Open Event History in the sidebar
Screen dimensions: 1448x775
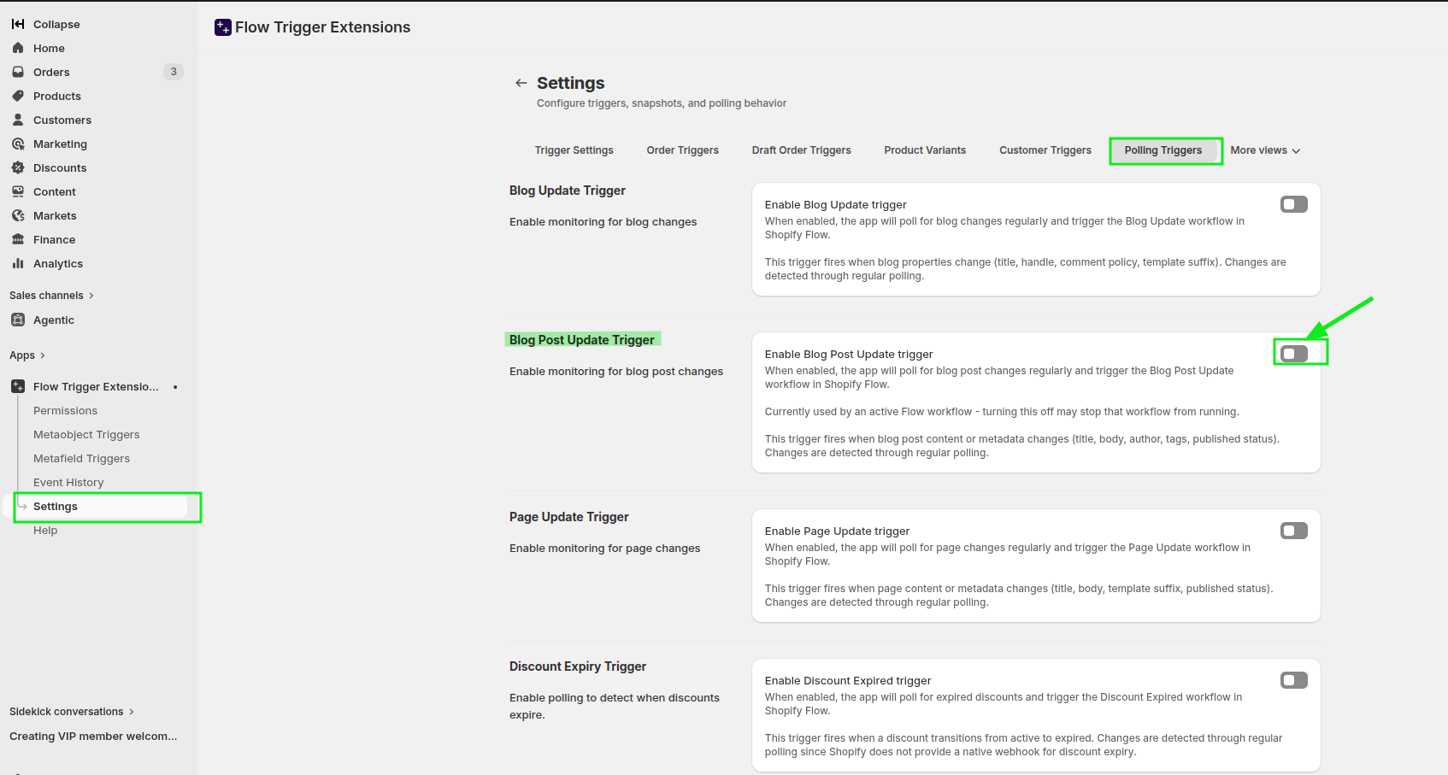tap(68, 483)
